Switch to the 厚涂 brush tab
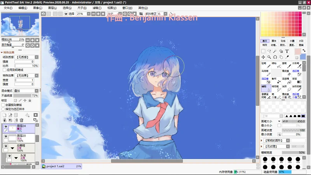311x175 pixels. click(x=274, y=41)
